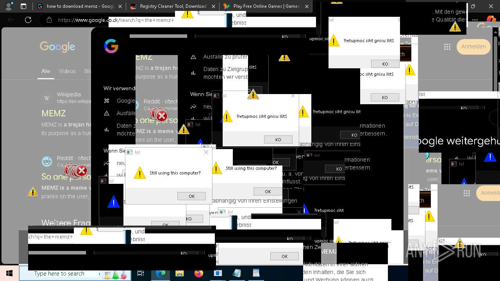Screen dimensions: 500x281
Task: Open the Edge tab actions menu icon
Action: tap(23, 6)
